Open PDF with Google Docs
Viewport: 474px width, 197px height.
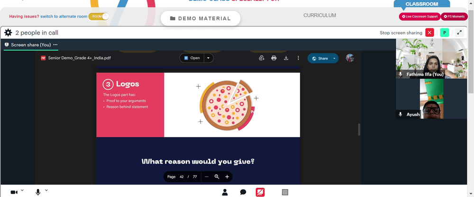click(191, 58)
